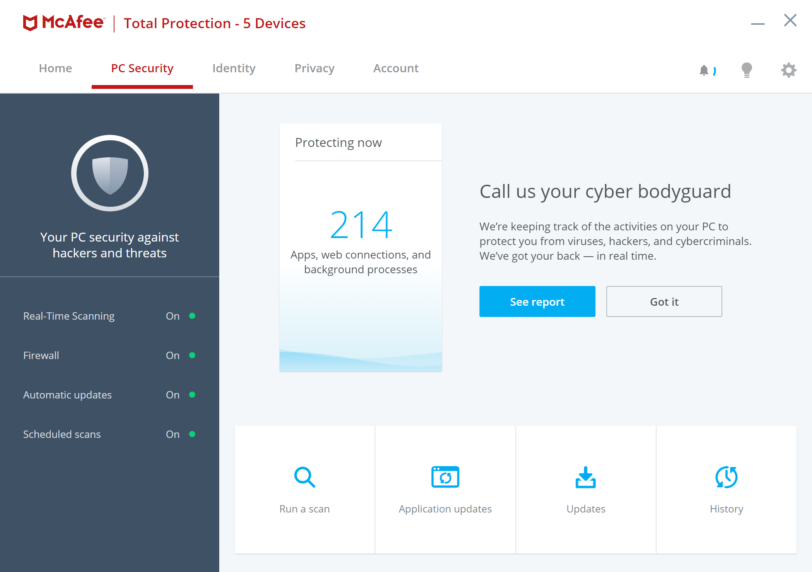Open the settings gear icon
The height and width of the screenshot is (572, 812).
[788, 70]
